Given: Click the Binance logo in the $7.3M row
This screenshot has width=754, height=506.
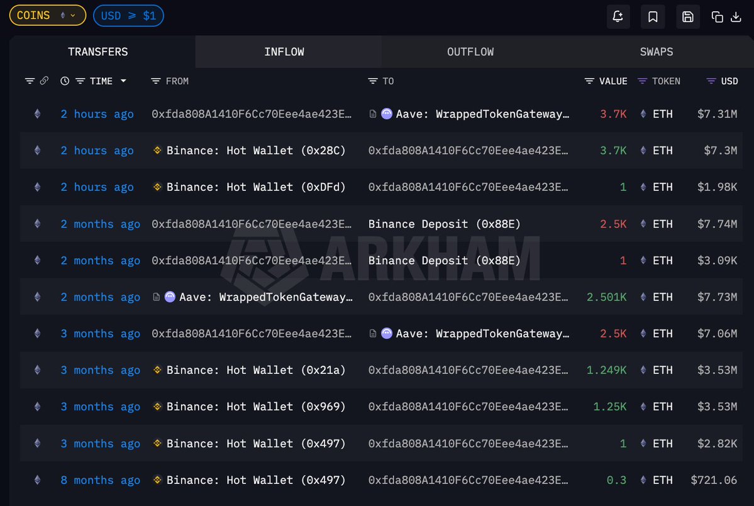Looking at the screenshot, I should click(157, 150).
